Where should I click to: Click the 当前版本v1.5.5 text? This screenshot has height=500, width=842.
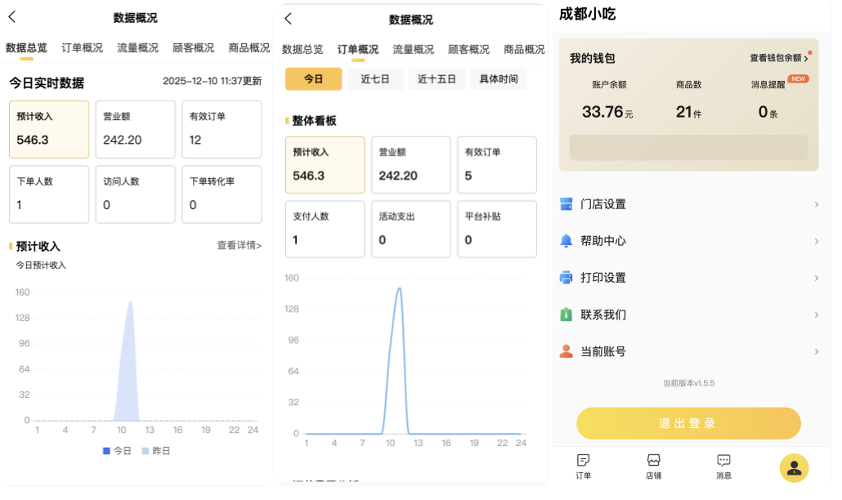click(x=688, y=383)
